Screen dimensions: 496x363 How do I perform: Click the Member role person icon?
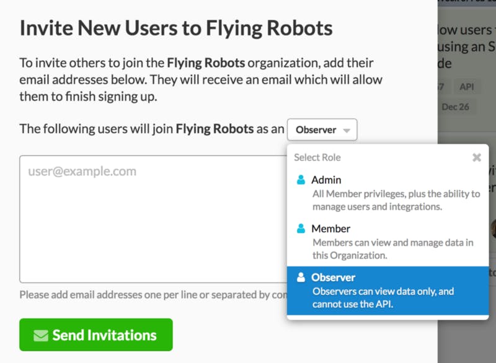(x=301, y=229)
